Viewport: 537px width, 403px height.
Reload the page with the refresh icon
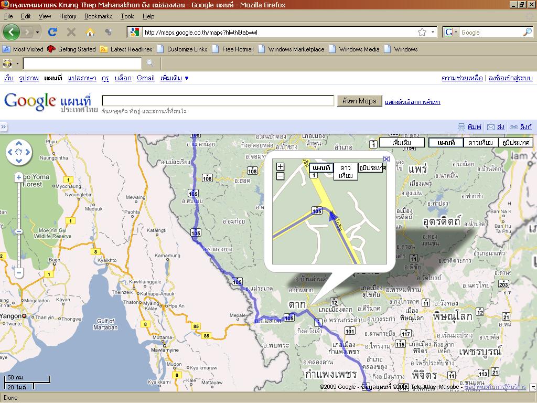click(52, 32)
